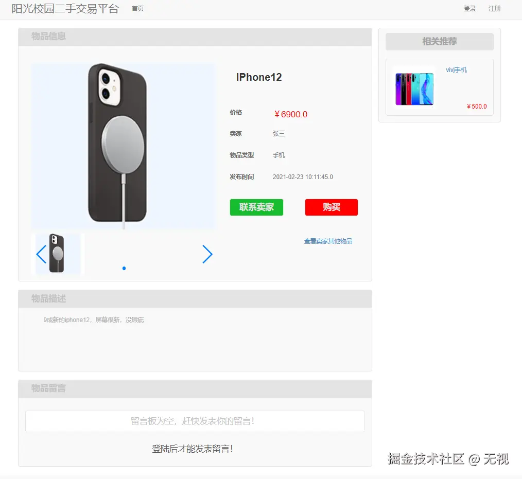
Task: Click the publish time 2021-02-23 10:11:45.0
Action: tap(303, 177)
